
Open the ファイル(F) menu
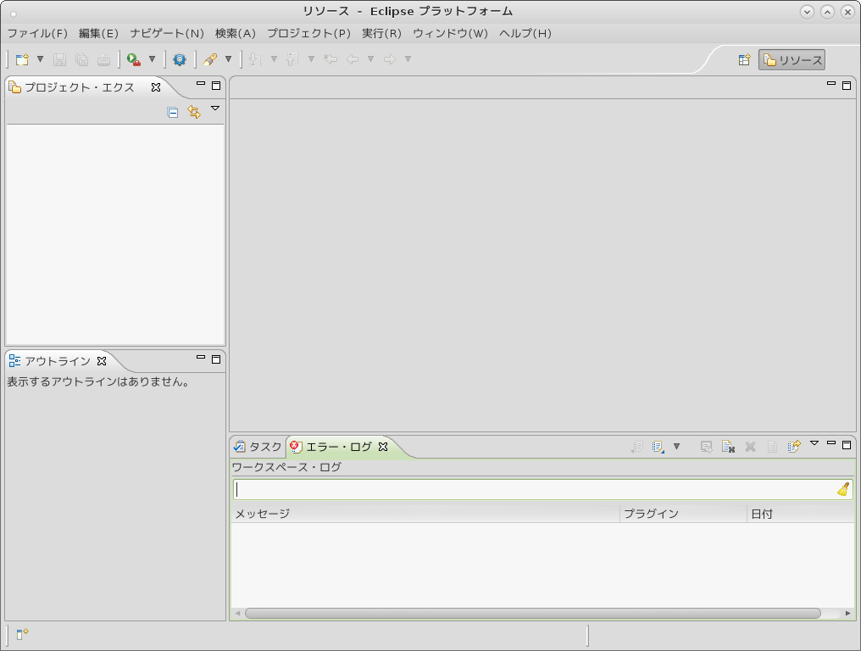[x=37, y=34]
